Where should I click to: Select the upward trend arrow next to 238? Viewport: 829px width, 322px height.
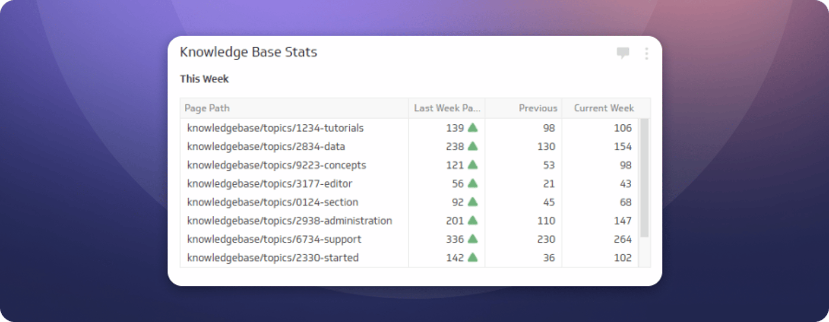(473, 146)
